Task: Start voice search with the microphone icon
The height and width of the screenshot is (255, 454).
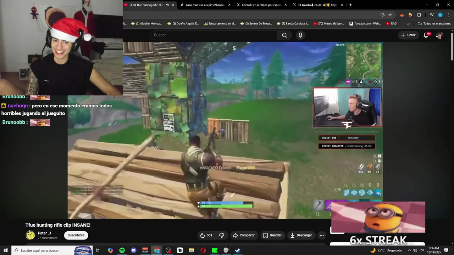Action: click(300, 35)
